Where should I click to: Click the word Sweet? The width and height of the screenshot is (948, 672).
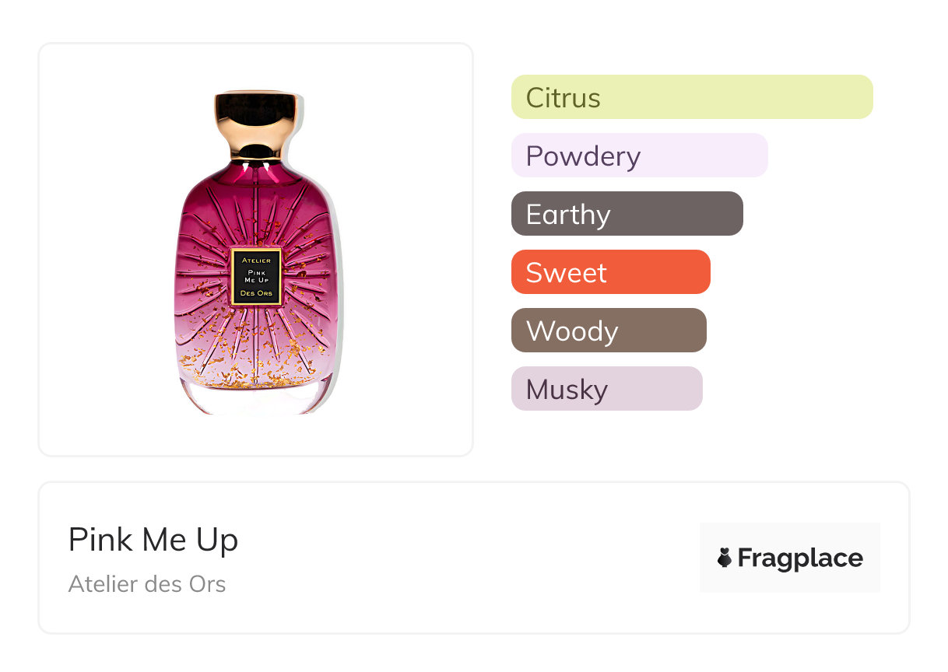567,273
